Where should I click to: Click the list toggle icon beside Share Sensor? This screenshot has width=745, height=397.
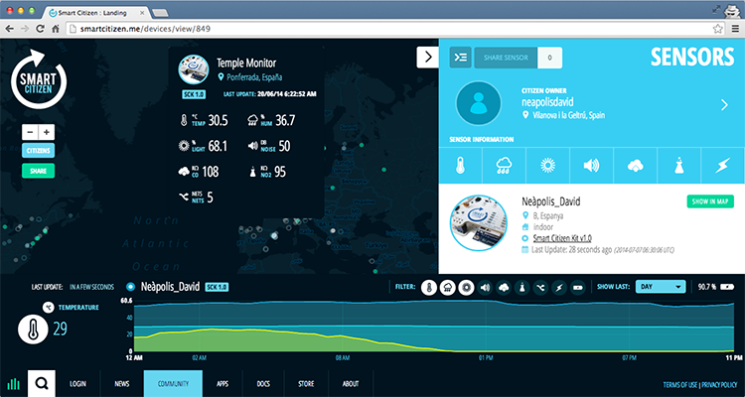point(460,58)
